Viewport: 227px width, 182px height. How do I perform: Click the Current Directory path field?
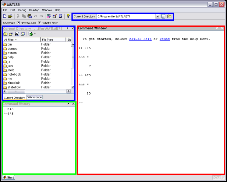tap(126, 16)
